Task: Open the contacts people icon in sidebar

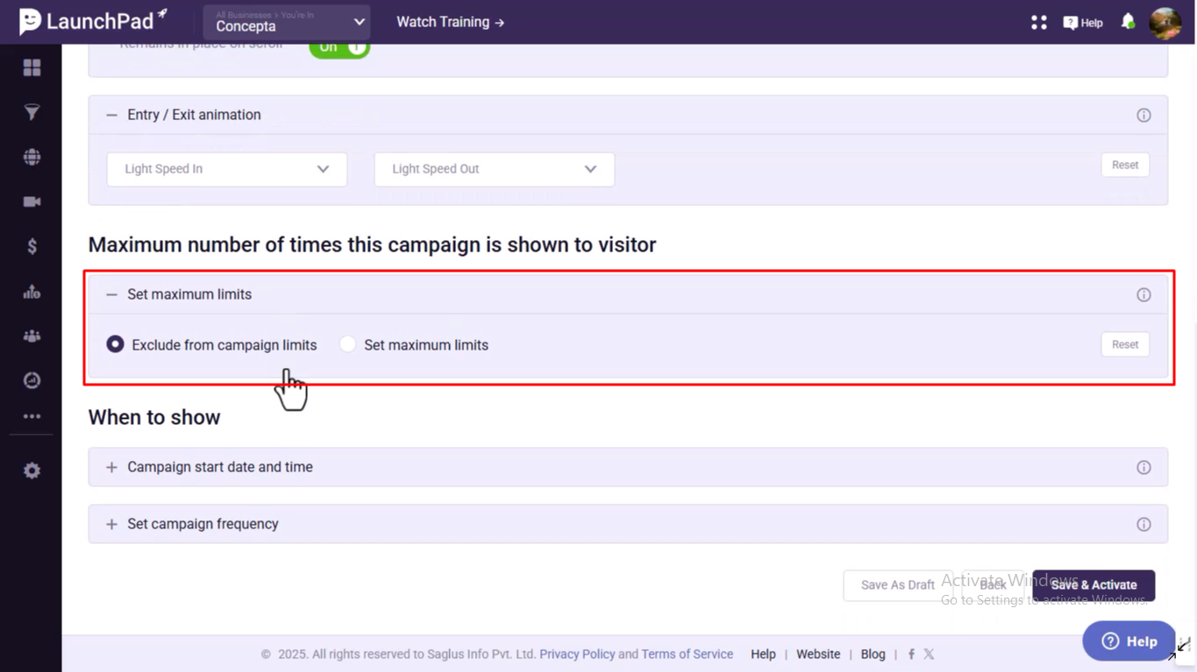Action: [x=32, y=336]
